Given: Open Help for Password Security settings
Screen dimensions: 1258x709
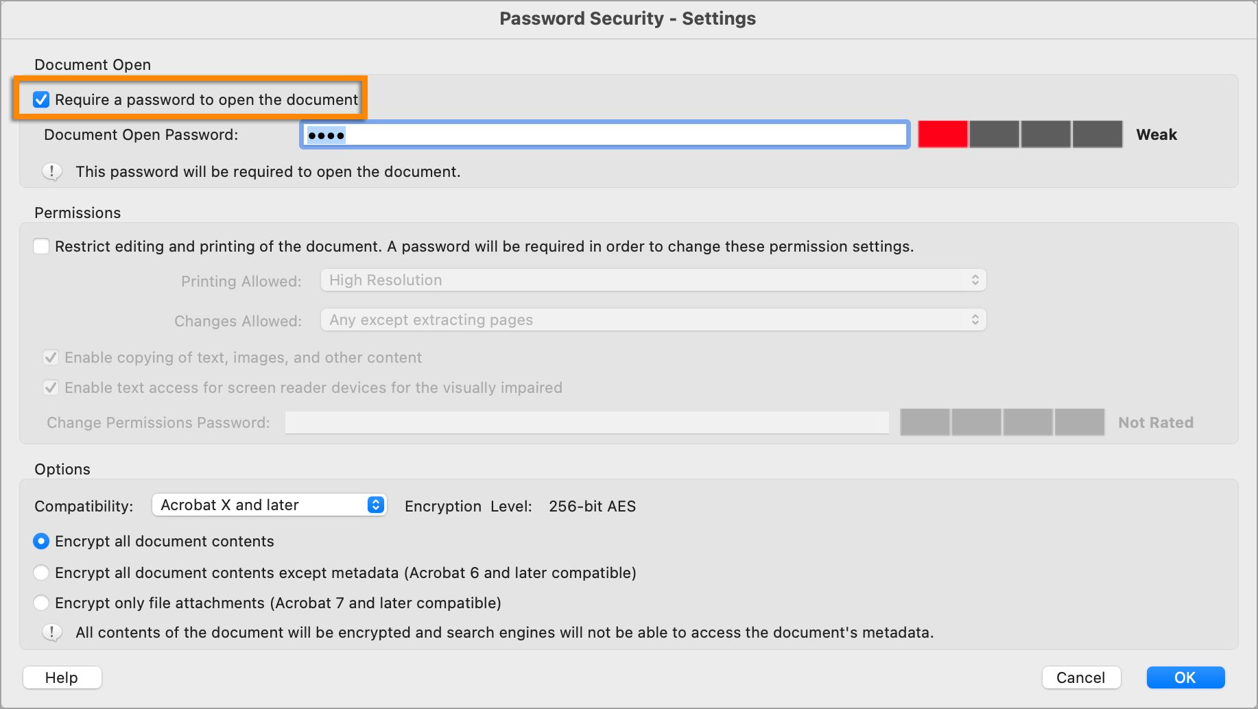Looking at the screenshot, I should 62,677.
